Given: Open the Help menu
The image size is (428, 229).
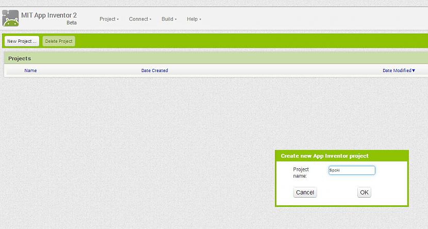Looking at the screenshot, I should pyautogui.click(x=194, y=19).
